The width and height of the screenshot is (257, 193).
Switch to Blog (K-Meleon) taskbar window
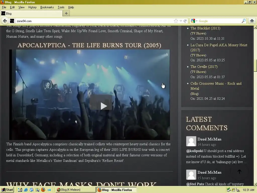(75, 190)
